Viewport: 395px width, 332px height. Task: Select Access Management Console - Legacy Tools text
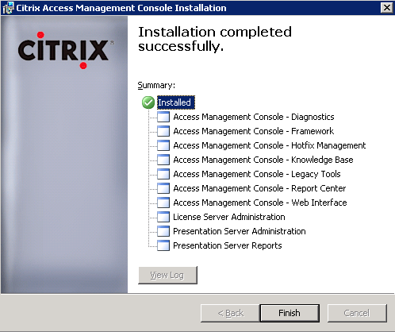click(257, 174)
